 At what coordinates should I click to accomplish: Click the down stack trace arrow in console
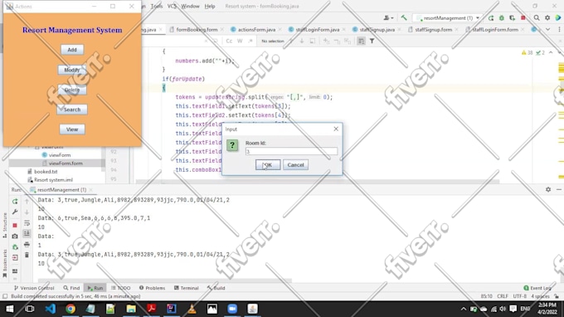click(x=27, y=212)
